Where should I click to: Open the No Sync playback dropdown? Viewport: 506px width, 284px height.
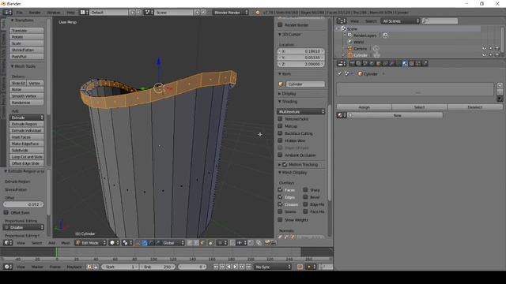(x=272, y=267)
